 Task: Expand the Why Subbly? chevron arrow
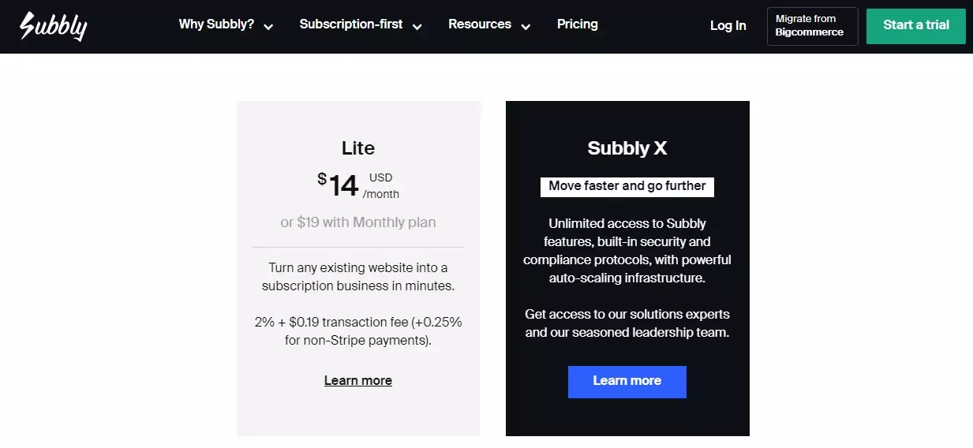pyautogui.click(x=268, y=27)
